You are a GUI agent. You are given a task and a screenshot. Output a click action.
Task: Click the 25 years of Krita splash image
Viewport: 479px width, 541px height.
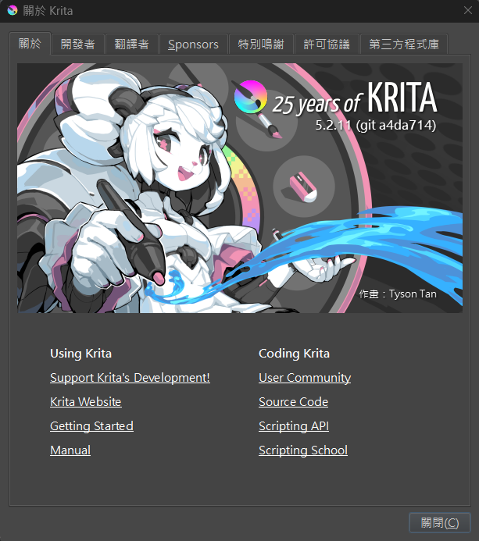tap(240, 188)
